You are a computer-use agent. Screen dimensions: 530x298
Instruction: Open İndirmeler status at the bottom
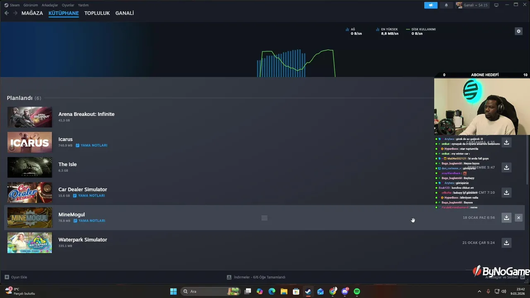[x=256, y=277]
